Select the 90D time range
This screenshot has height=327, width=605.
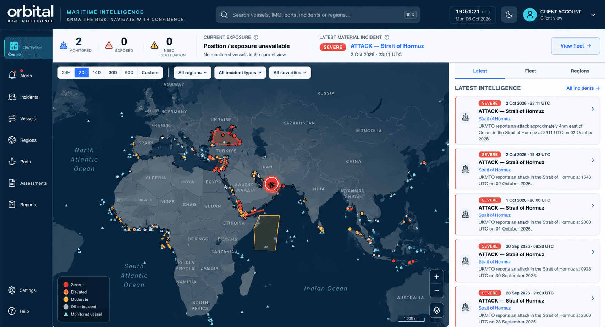[x=129, y=73]
